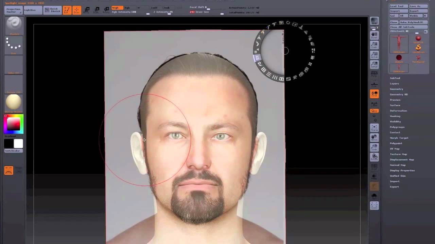Toggle the Local symmetry icon
The height and width of the screenshot is (244, 435).
click(374, 94)
